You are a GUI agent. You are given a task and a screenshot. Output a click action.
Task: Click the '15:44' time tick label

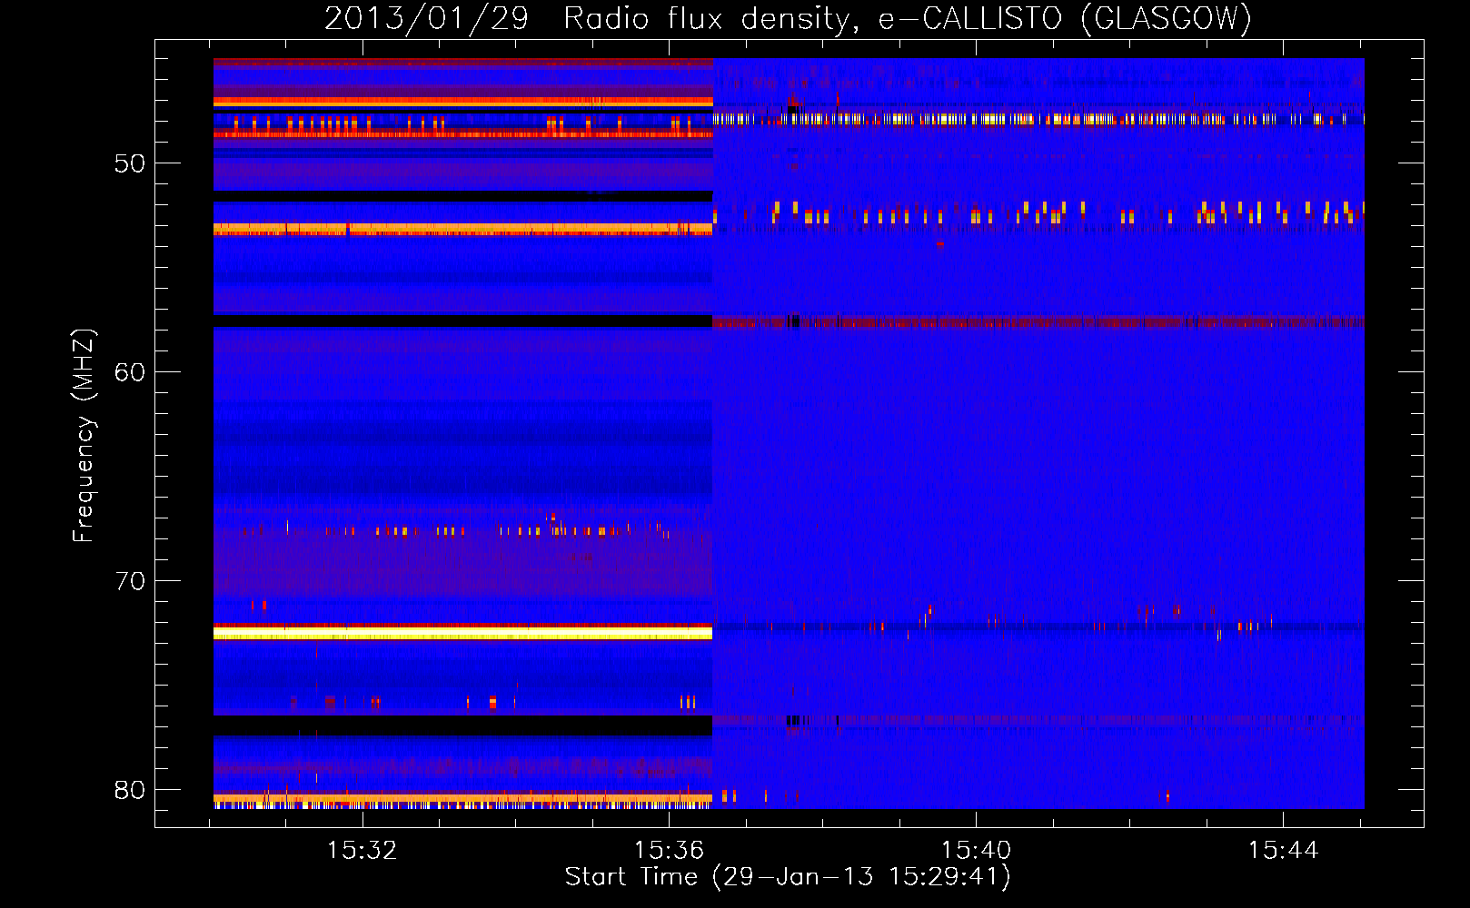1284,851
